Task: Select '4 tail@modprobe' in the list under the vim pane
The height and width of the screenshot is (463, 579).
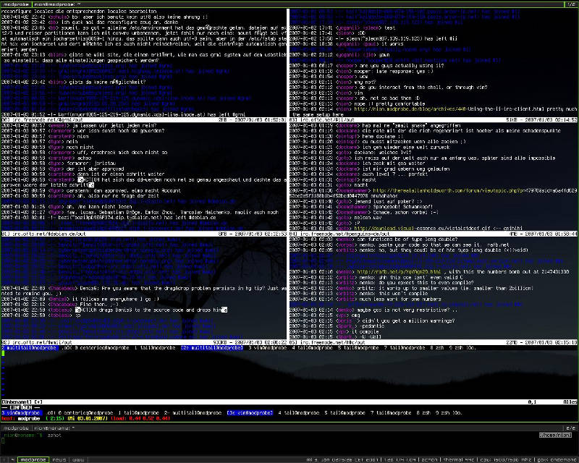Action: coord(299,413)
